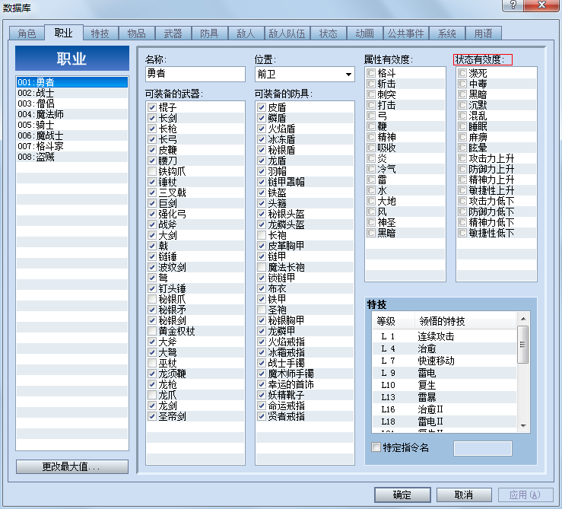Select the L 1 连续攻击 skill row
Image resolution: width=562 pixels, height=509 pixels.
(444, 336)
